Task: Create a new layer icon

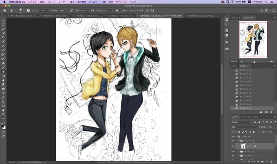Action: click(267, 162)
